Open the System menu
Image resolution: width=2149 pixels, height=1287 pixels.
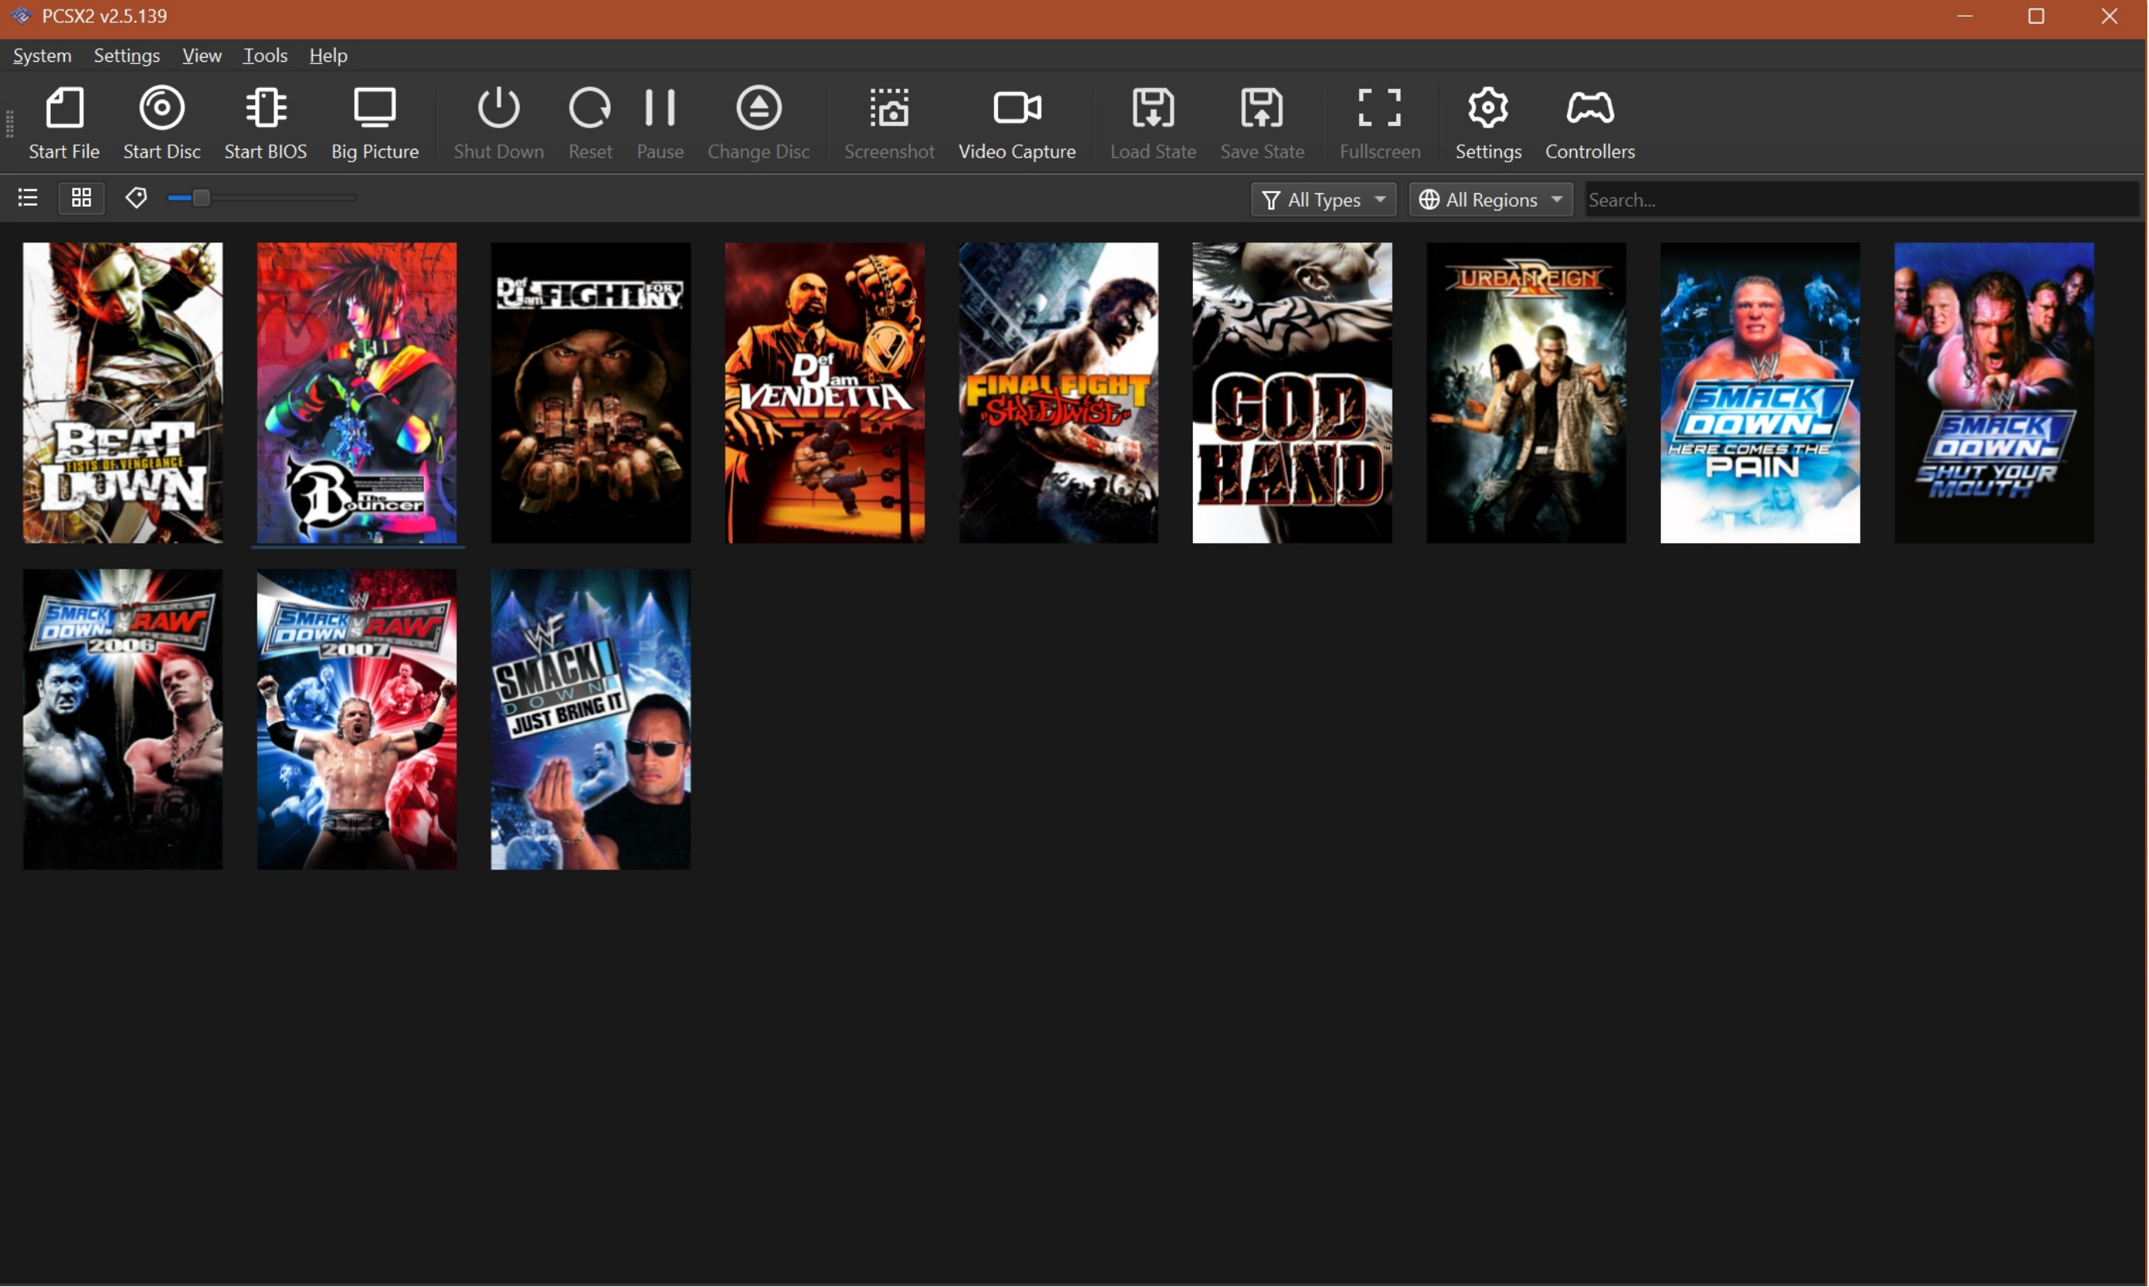(x=43, y=55)
